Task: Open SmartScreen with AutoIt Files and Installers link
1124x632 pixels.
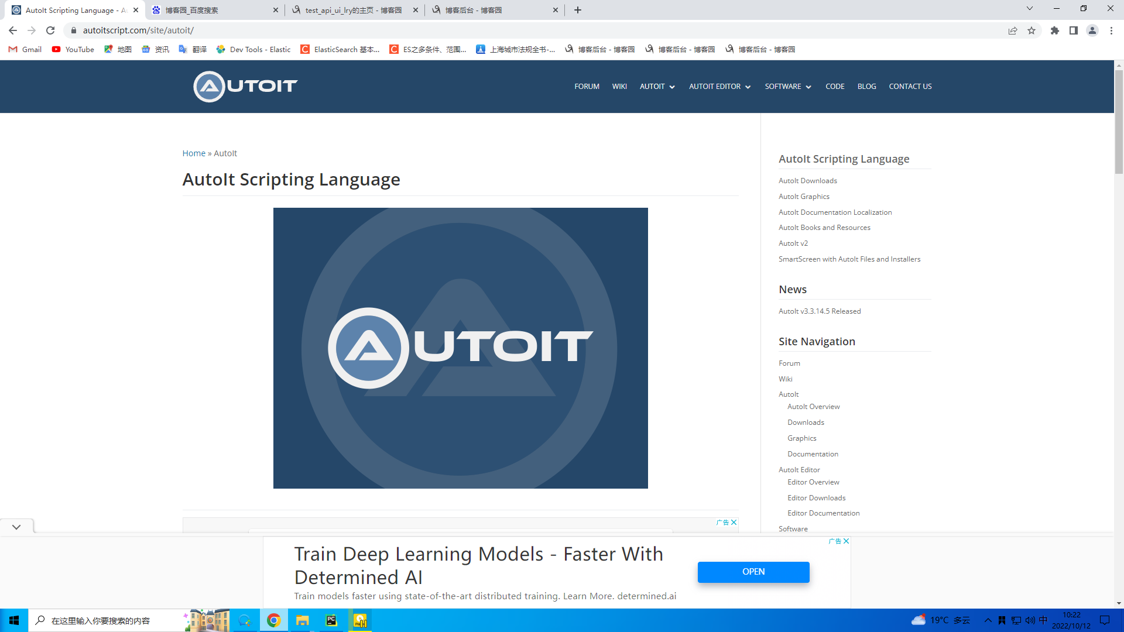Action: pos(849,259)
